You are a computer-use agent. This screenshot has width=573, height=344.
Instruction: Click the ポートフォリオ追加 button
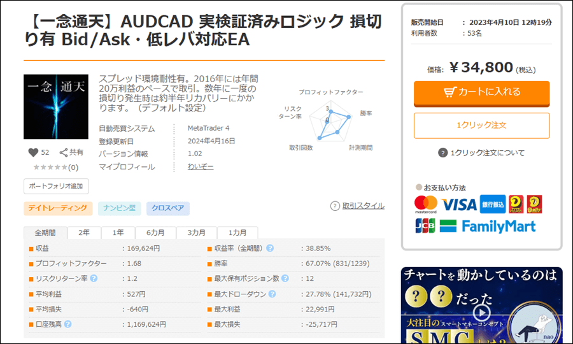coord(56,186)
